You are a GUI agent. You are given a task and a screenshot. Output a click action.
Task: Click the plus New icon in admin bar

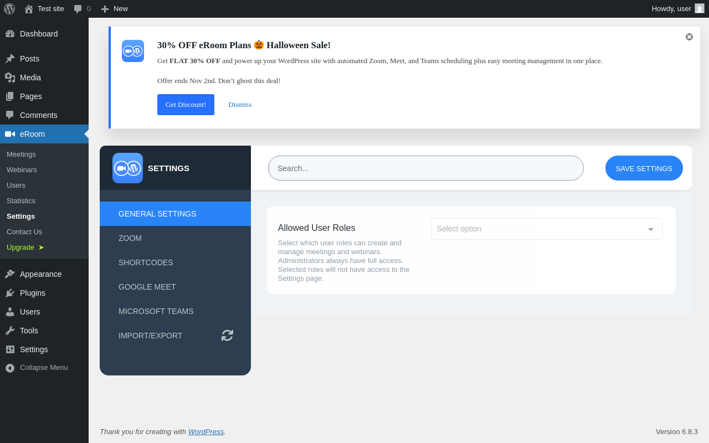click(x=105, y=9)
